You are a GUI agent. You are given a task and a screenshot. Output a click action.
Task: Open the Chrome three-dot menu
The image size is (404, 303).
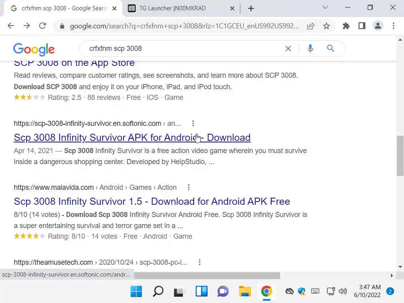[x=393, y=26]
